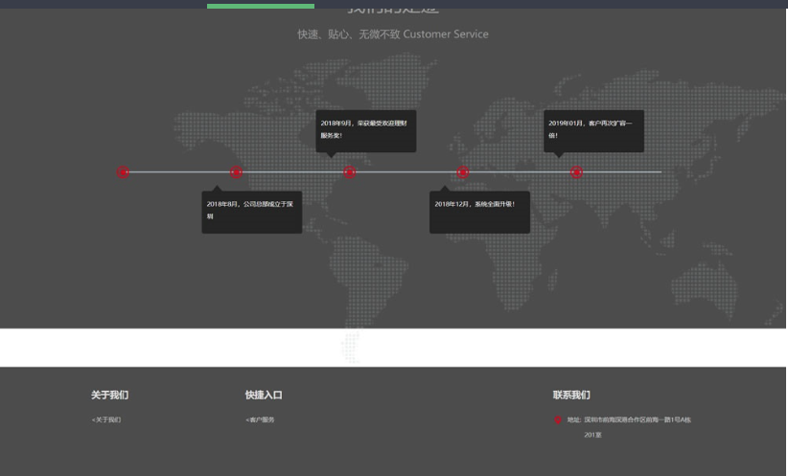Click the 关于我们 footer heading
Screen dimensions: 788x476
pos(110,396)
